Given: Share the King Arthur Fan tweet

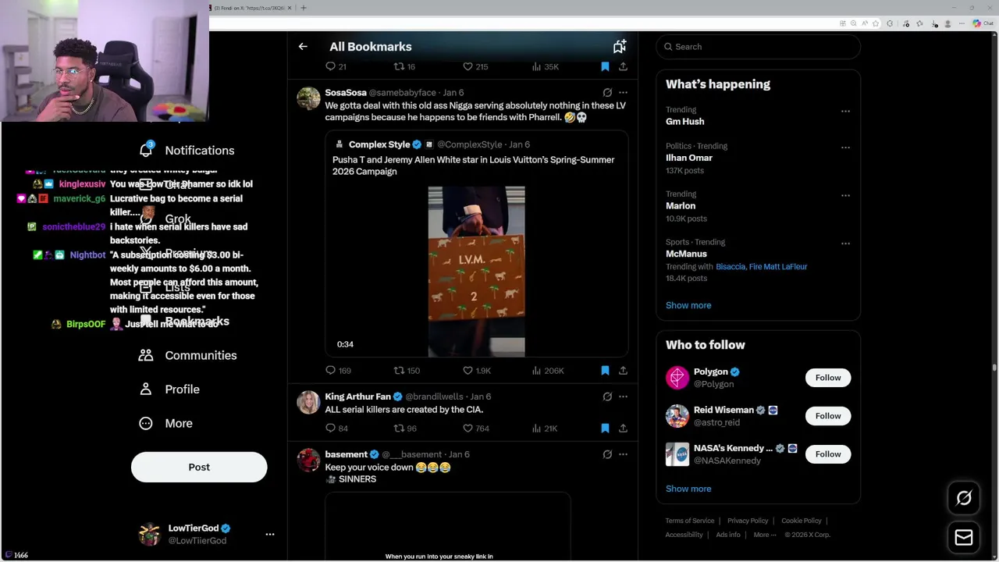Looking at the screenshot, I should [623, 429].
